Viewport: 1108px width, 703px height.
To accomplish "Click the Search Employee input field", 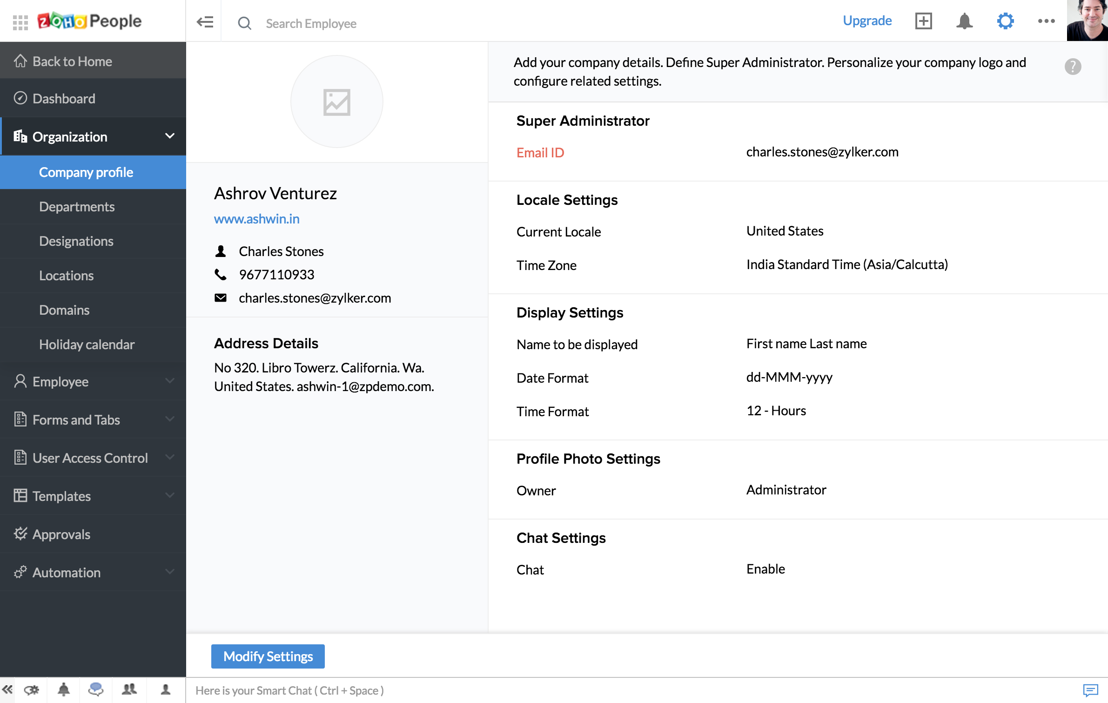I will (311, 23).
